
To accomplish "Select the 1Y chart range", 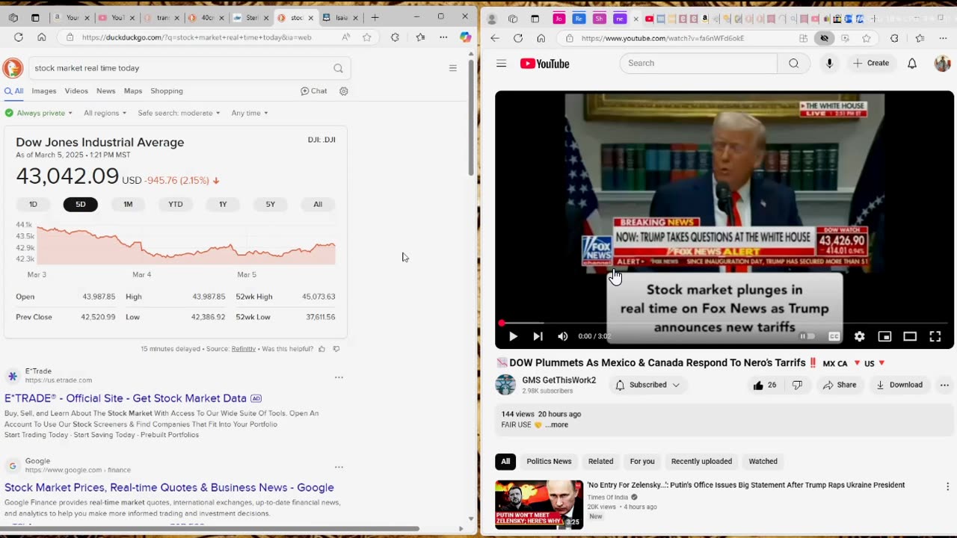I will pyautogui.click(x=223, y=204).
